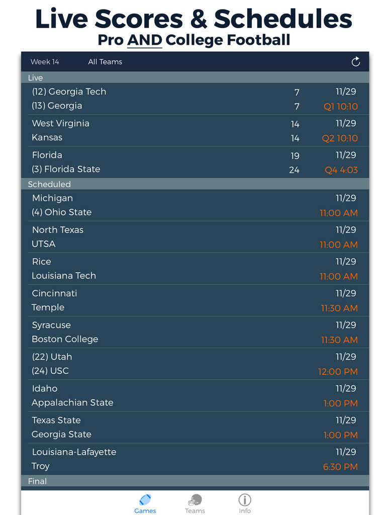386x515 pixels.
Task: Tap the helmet Teams icon
Action: (195, 500)
